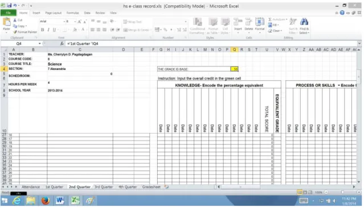Open the Customize Quick Access Toolbar dropdown

tap(31, 6)
